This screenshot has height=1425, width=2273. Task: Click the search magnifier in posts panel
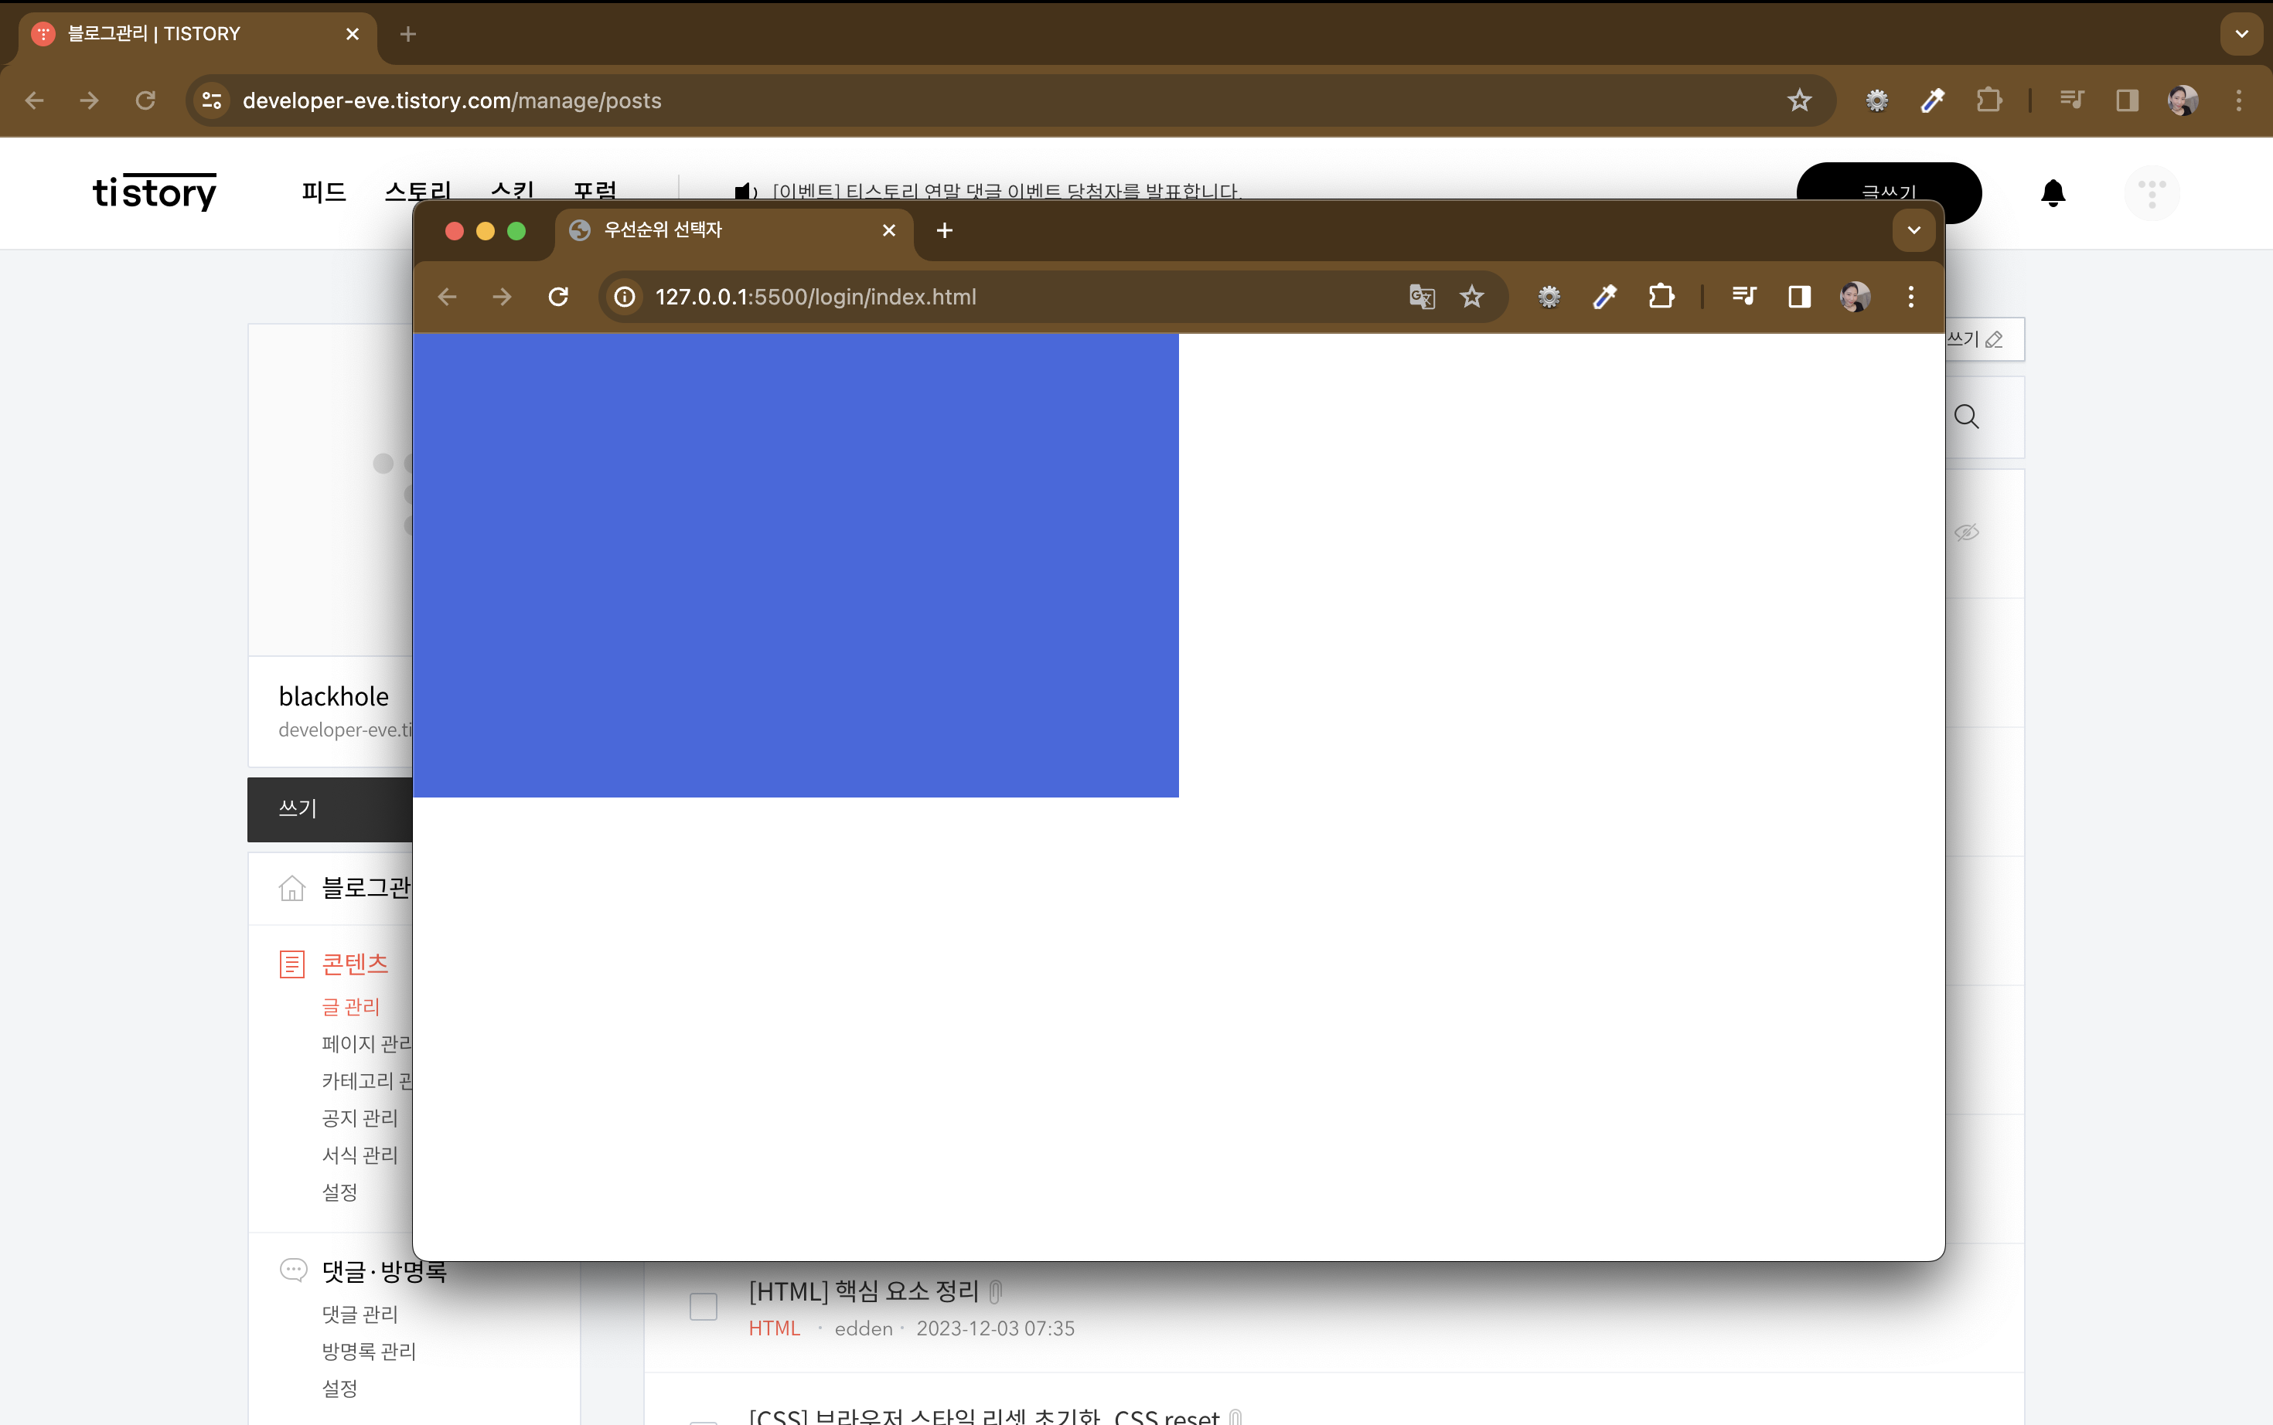tap(1965, 417)
